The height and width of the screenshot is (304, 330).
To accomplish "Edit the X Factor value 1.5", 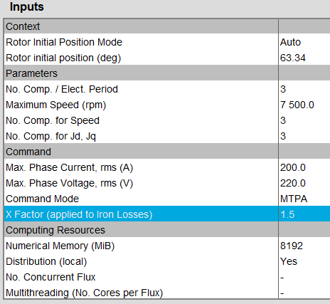I will [304, 214].
